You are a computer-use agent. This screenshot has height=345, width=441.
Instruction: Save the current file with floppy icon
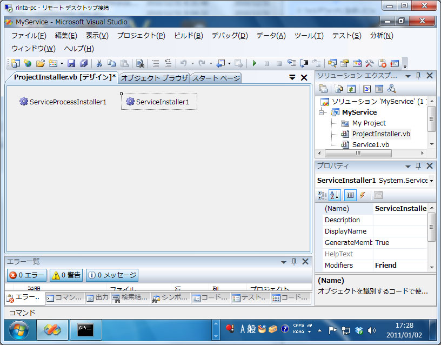tap(71, 63)
